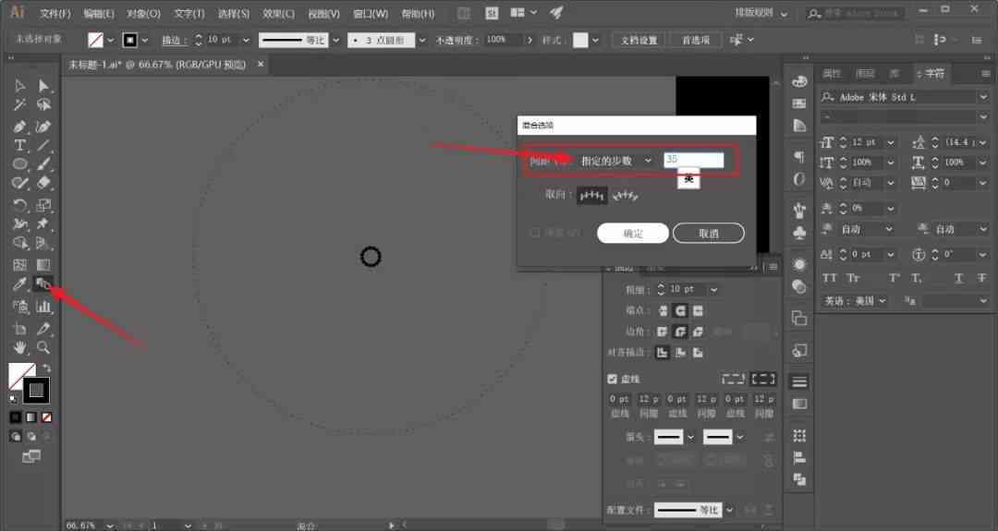Choose the miter join corner option
The image size is (998, 531).
(663, 332)
